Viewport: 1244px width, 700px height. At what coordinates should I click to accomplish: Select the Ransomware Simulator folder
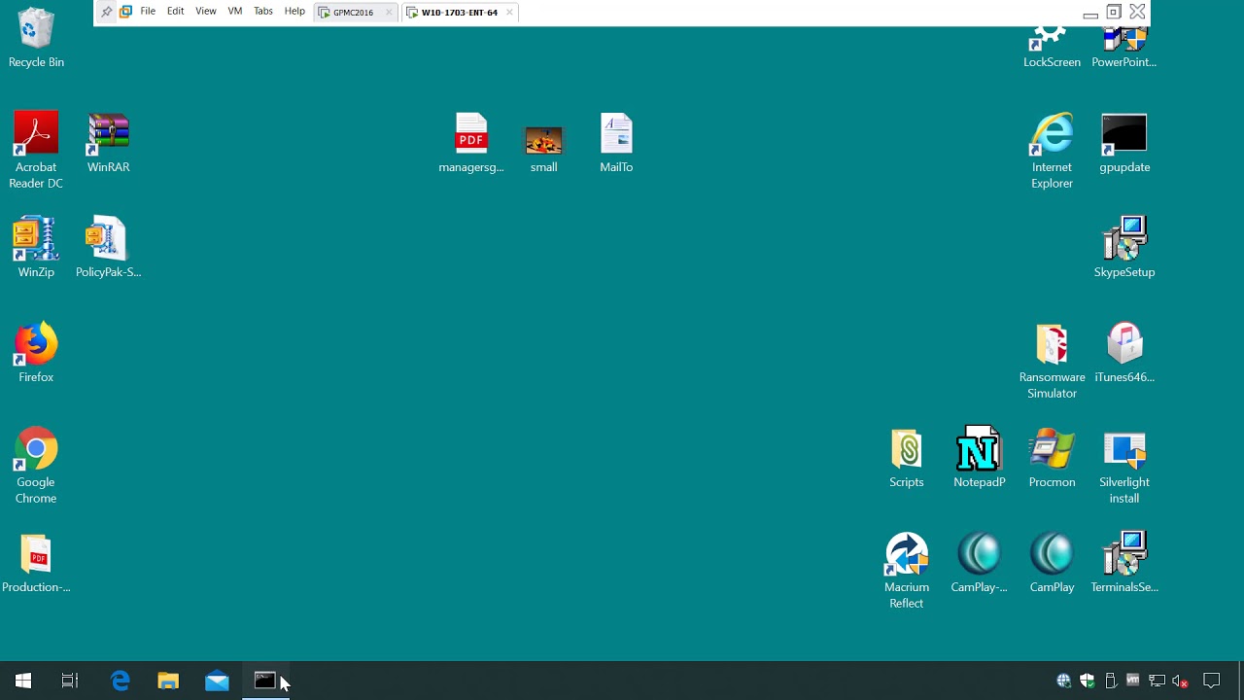point(1052,361)
